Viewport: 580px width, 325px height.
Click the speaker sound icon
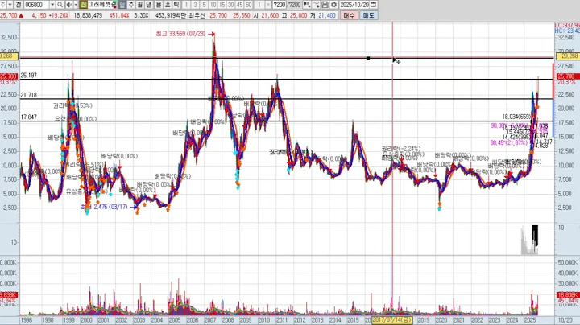click(69, 5)
